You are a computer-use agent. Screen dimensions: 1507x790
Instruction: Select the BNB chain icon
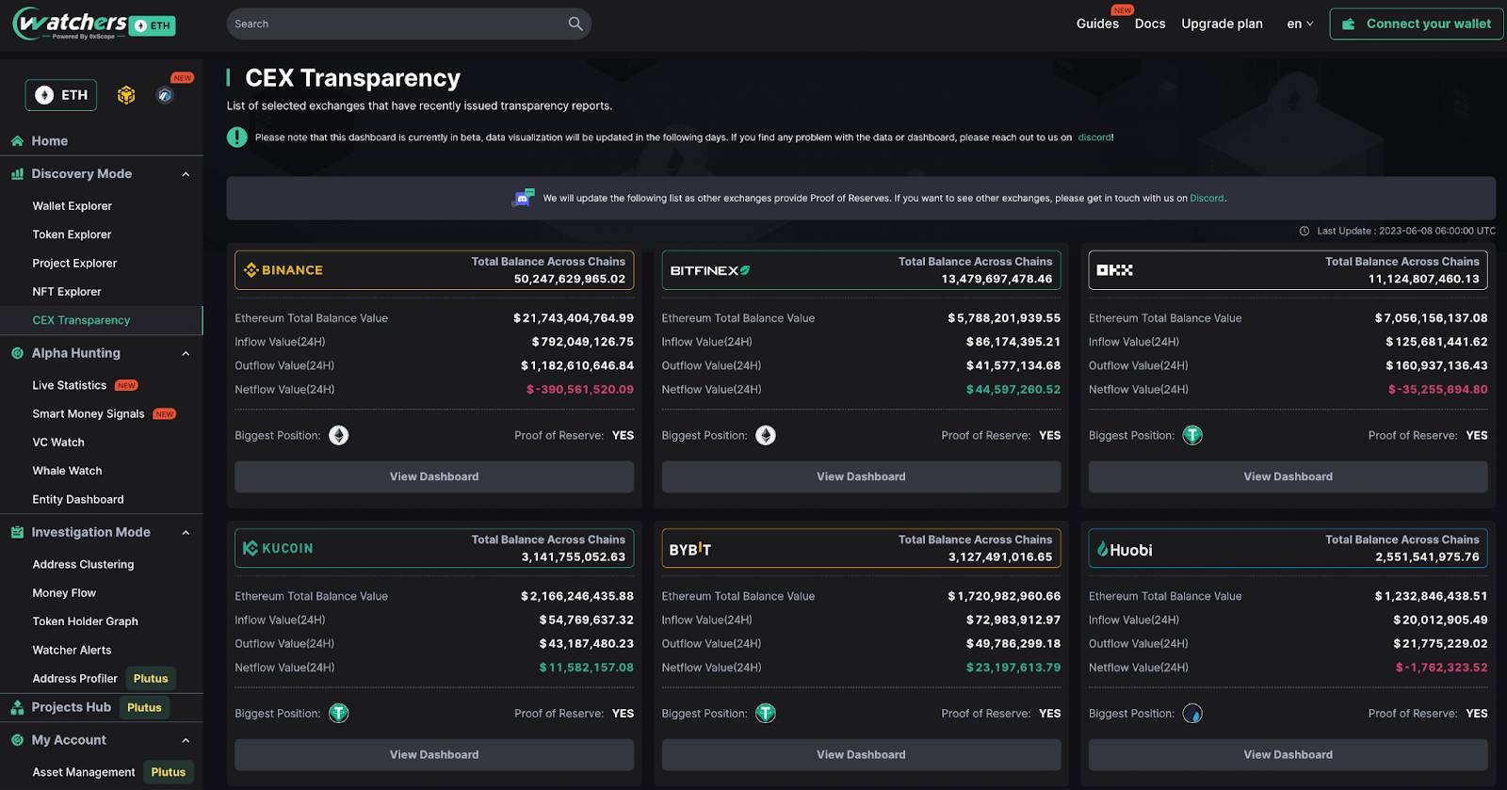(x=126, y=95)
